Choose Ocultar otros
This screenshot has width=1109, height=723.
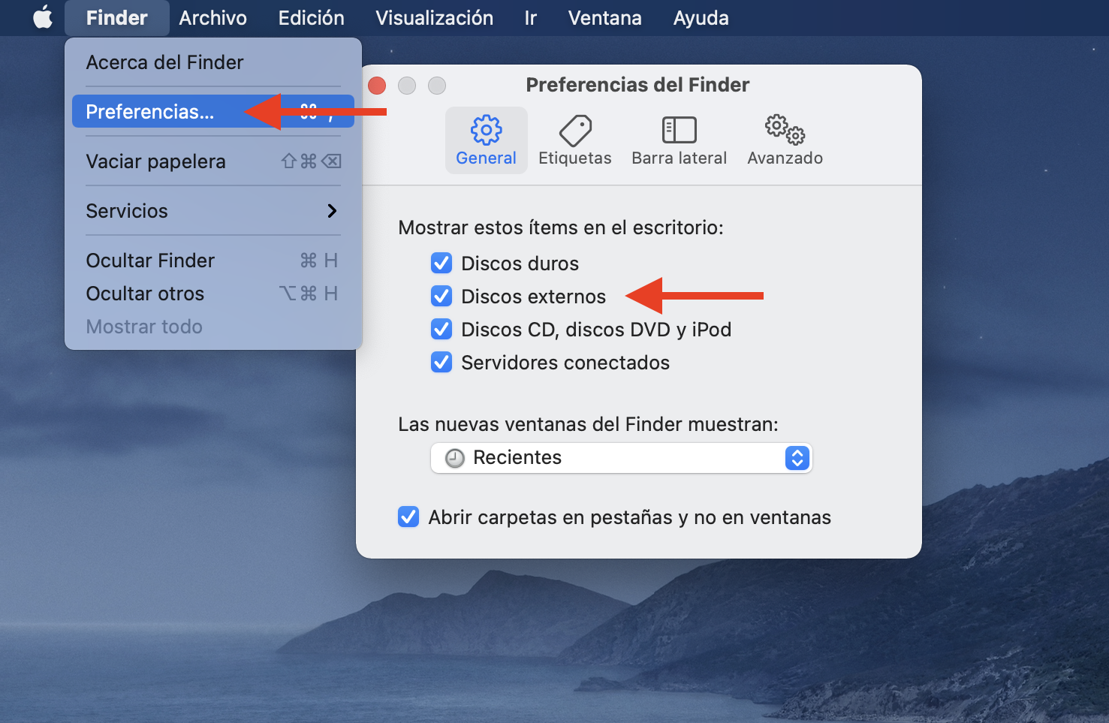point(213,294)
